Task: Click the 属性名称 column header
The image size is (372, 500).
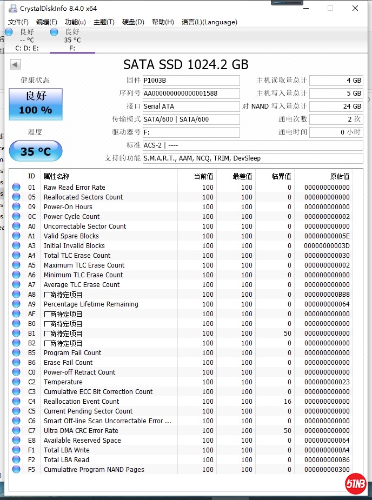Action: [x=57, y=176]
